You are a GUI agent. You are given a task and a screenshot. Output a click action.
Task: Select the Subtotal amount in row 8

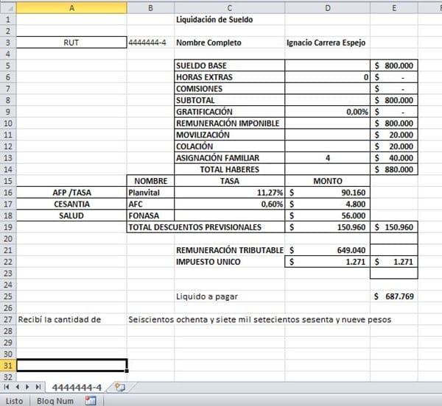(x=394, y=100)
